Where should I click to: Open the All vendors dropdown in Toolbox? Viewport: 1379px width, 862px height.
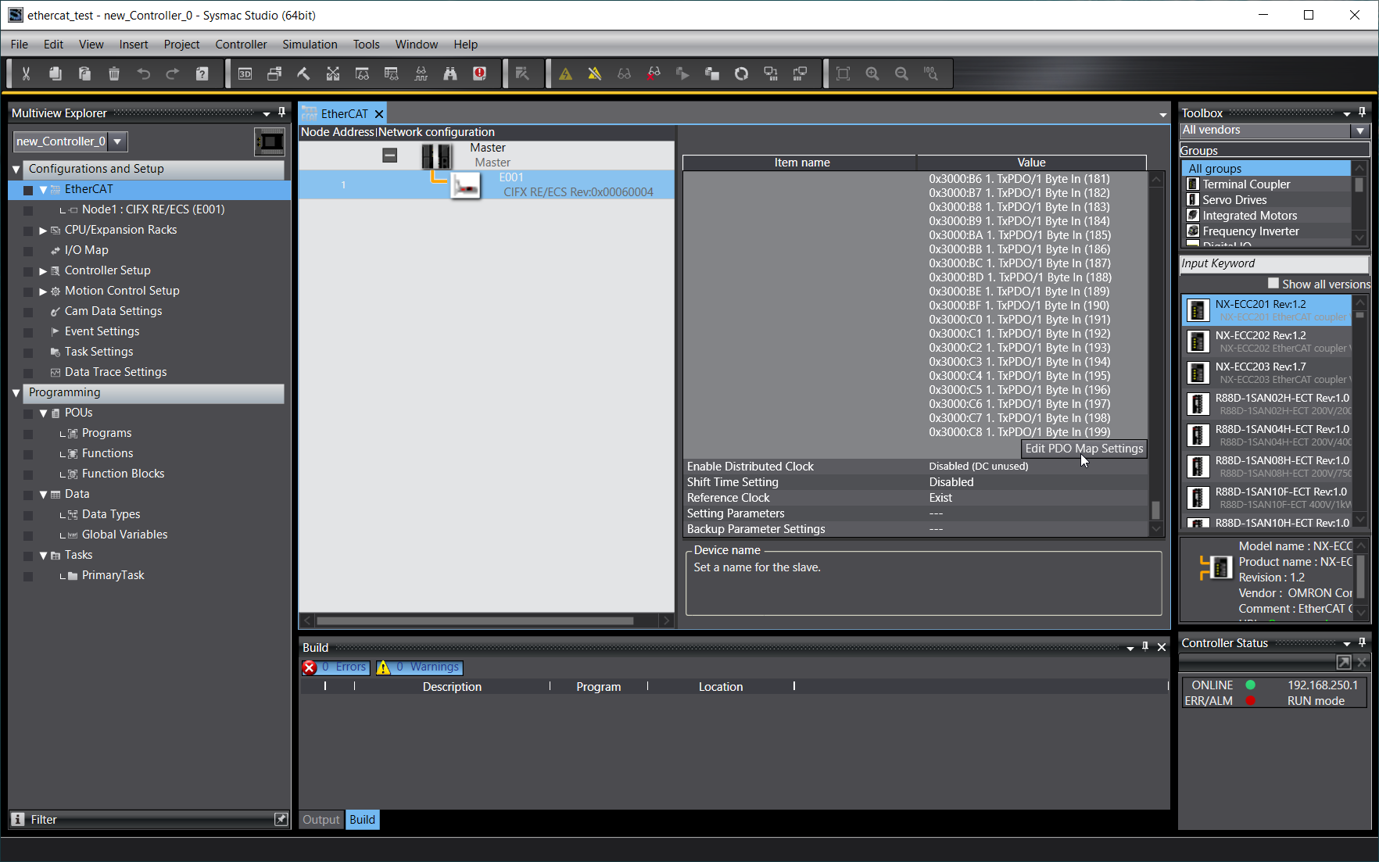click(1360, 131)
